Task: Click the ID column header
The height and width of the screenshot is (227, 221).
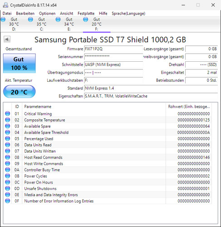Action: 17,107
